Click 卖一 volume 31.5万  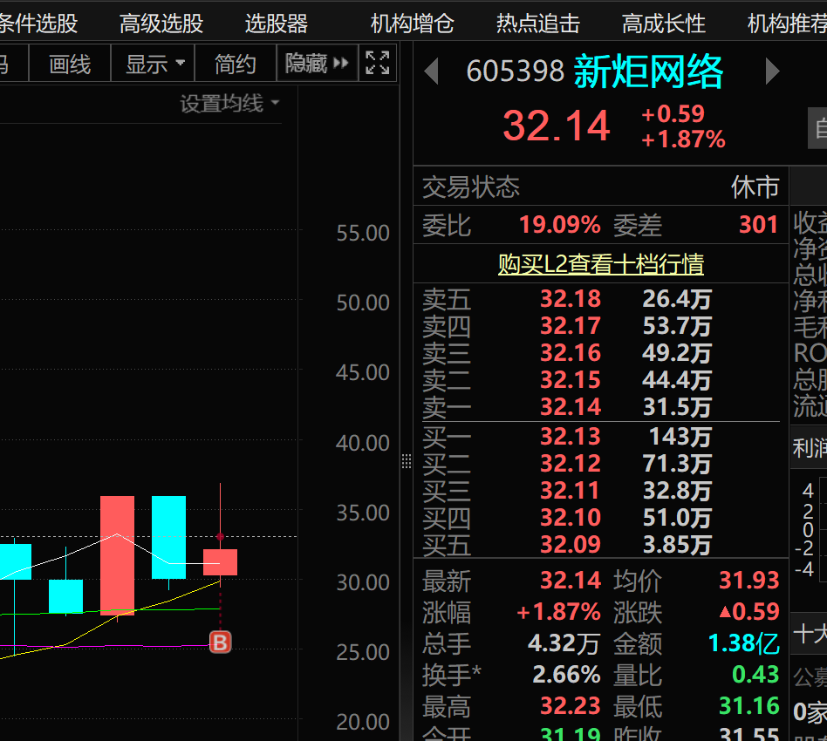pos(677,407)
